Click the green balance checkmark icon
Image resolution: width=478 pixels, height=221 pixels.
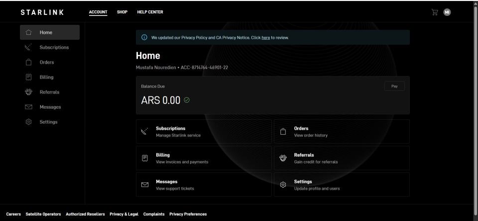187,100
